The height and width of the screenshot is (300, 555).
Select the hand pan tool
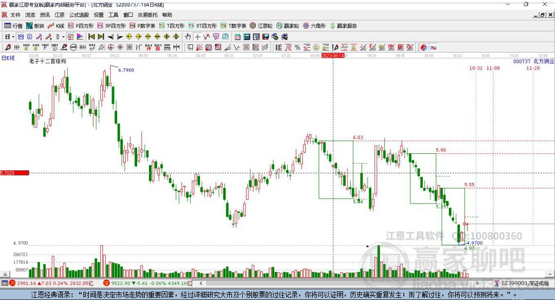point(188,37)
